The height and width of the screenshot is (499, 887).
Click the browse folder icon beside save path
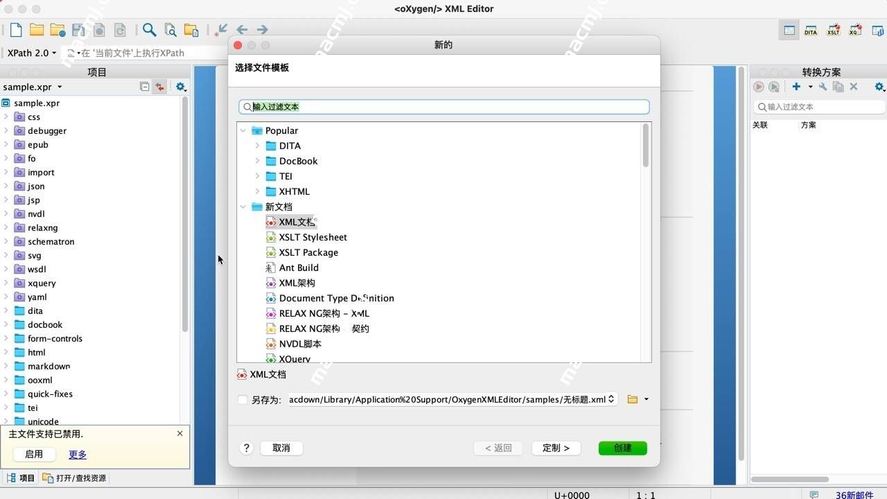pos(632,399)
